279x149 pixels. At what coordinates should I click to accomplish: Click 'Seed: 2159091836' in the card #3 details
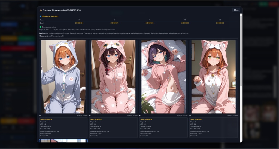146,120
